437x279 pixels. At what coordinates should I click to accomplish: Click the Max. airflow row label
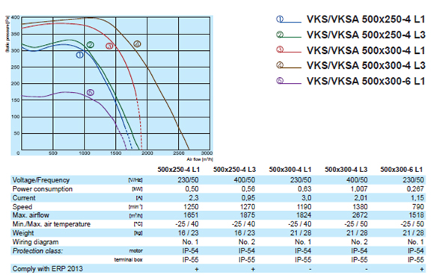(31, 215)
